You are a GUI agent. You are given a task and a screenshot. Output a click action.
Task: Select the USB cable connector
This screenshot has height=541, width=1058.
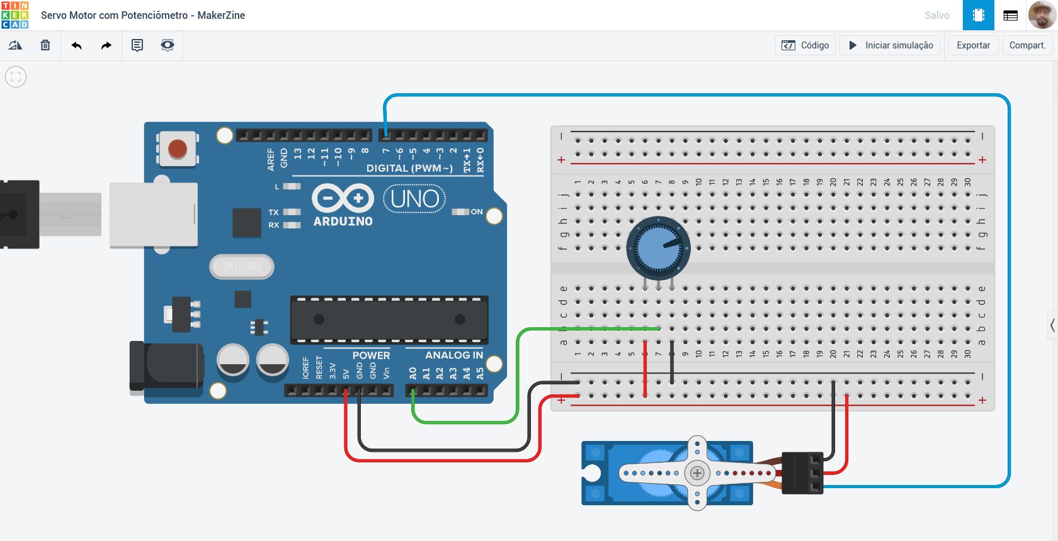click(50, 215)
